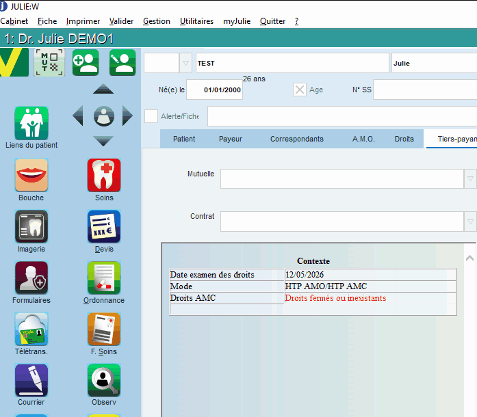Expand the Contrat dropdown arrow

(x=470, y=221)
